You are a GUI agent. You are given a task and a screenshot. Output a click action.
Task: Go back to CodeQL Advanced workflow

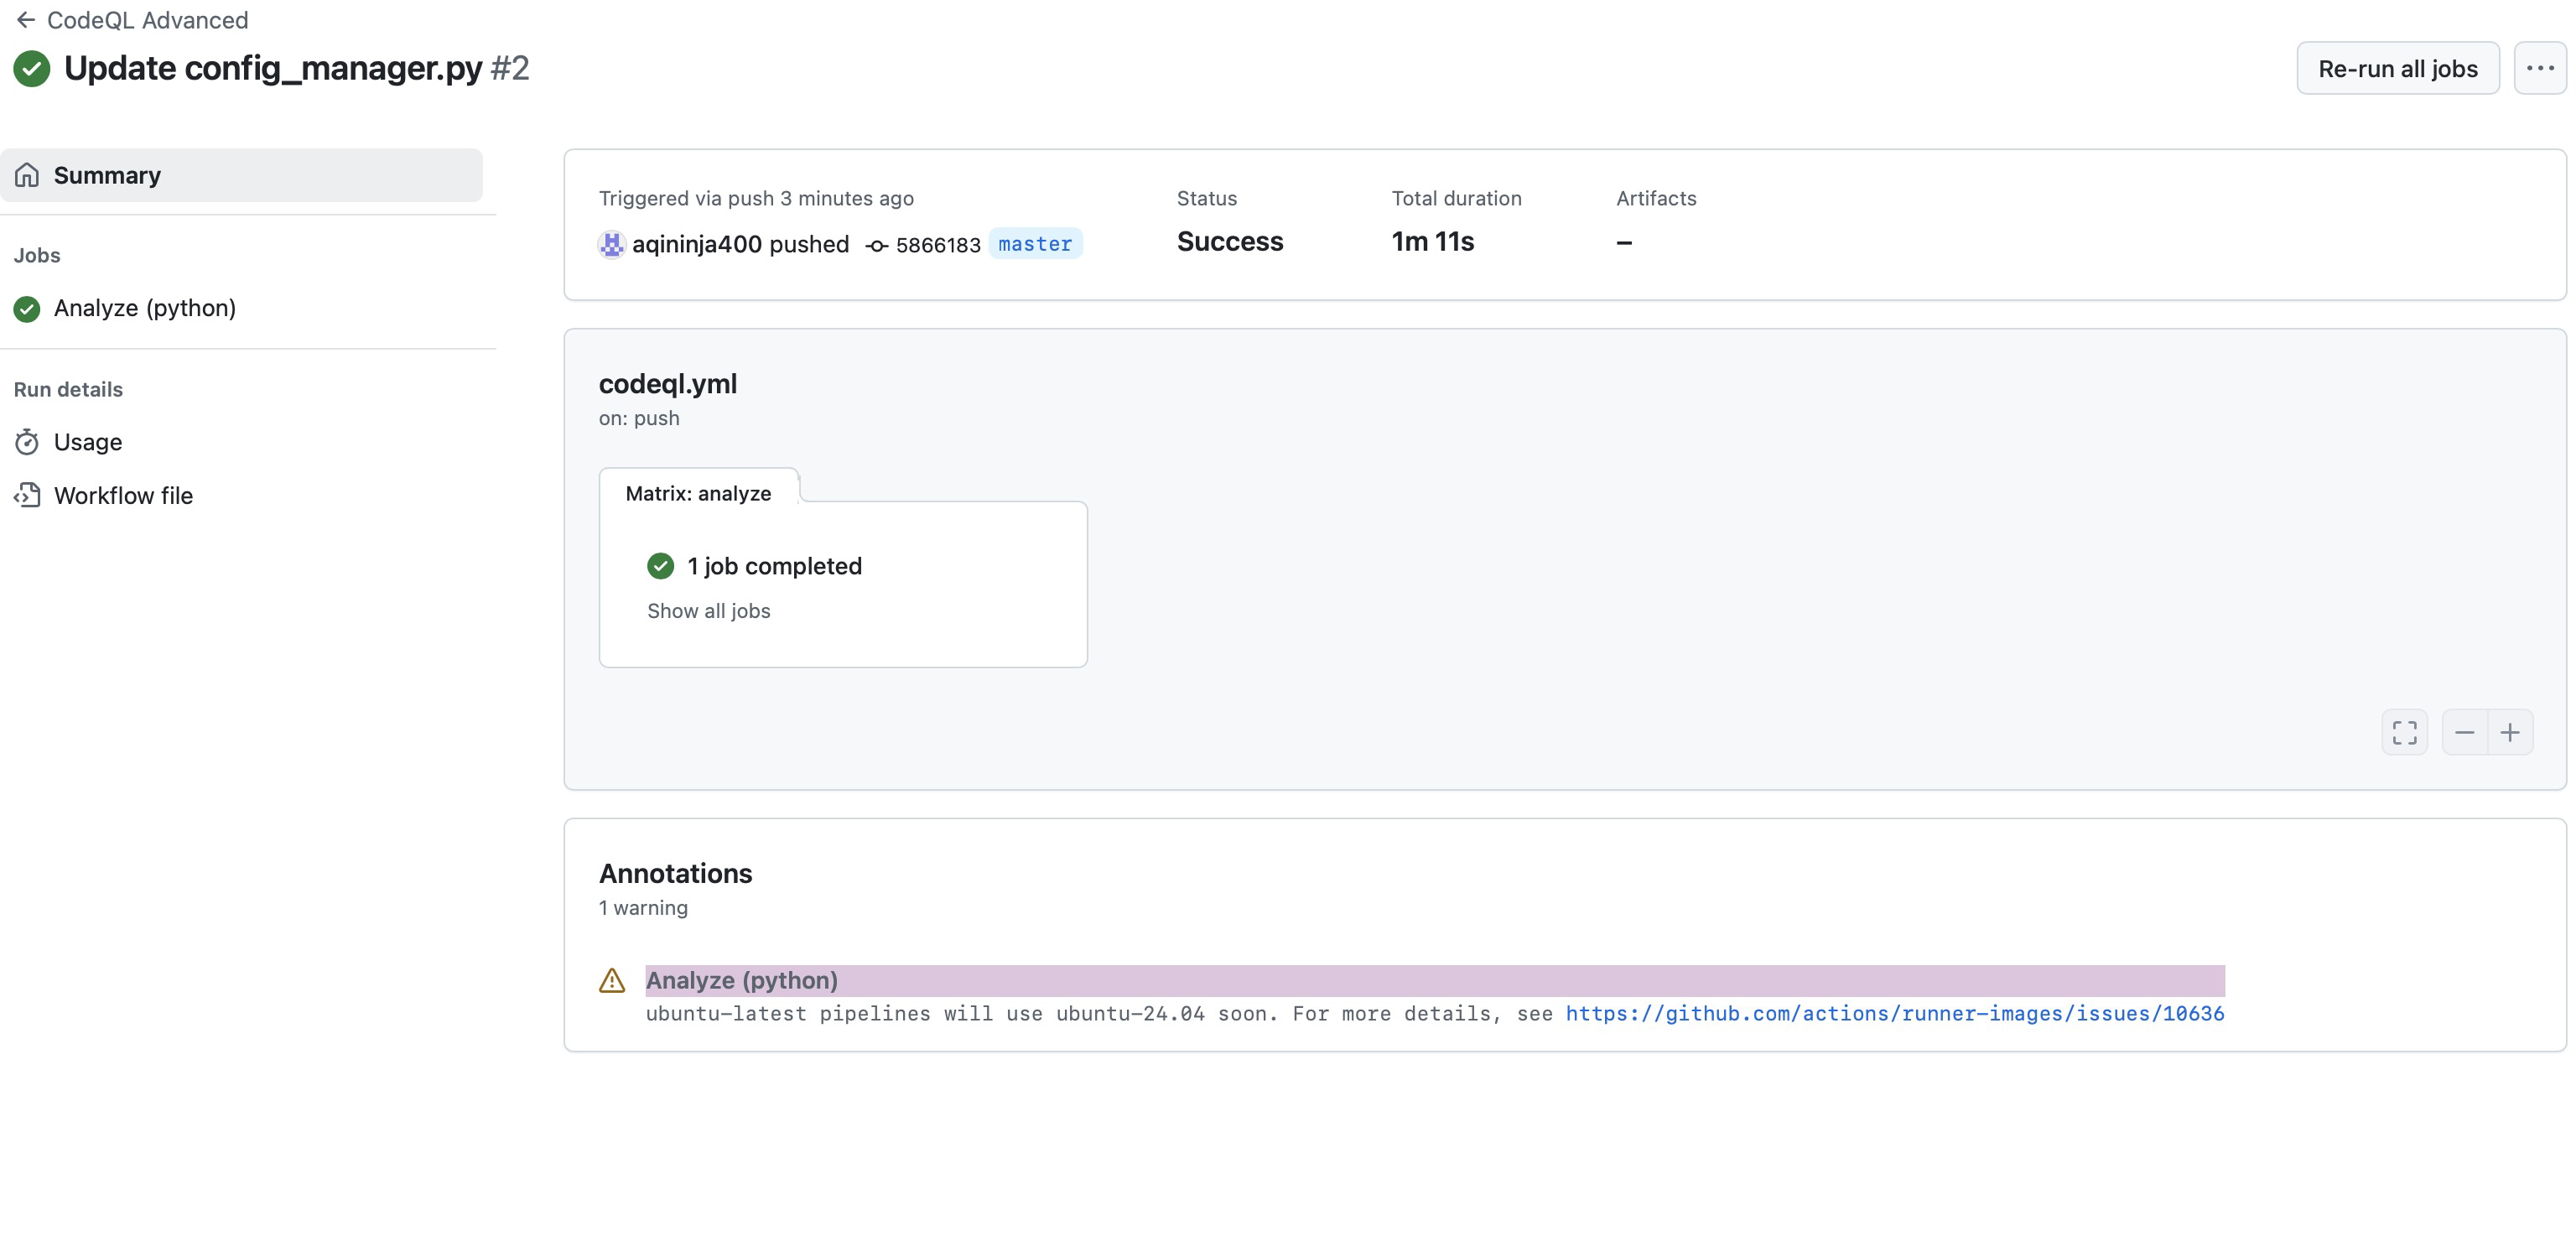(147, 20)
